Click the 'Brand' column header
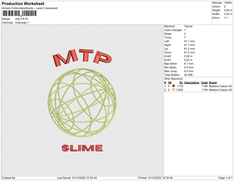Image resolution: width=234 pixels, height=181 pixels. tap(213, 83)
